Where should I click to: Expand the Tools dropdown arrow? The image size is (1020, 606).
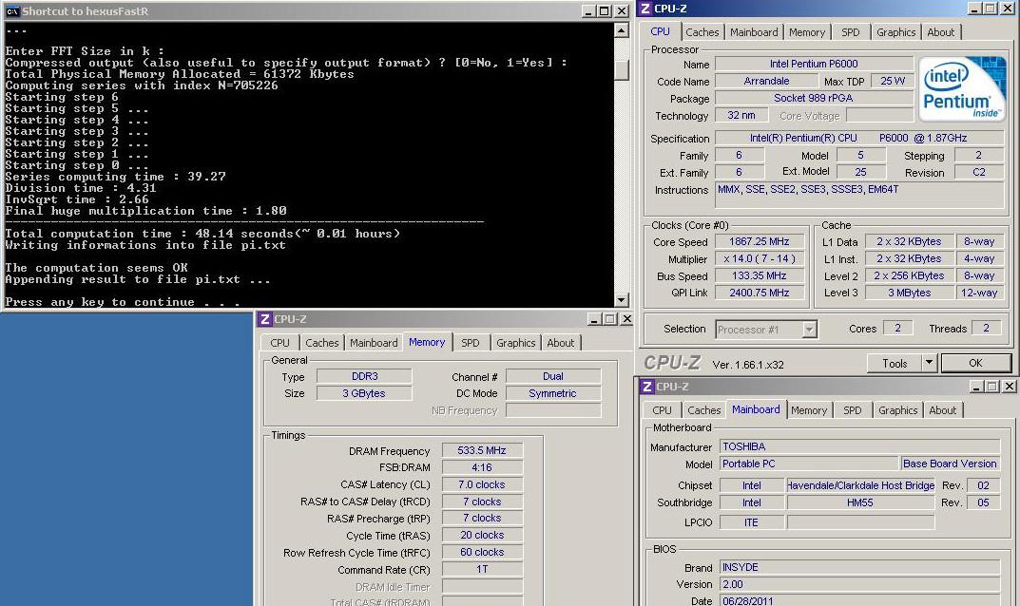929,363
